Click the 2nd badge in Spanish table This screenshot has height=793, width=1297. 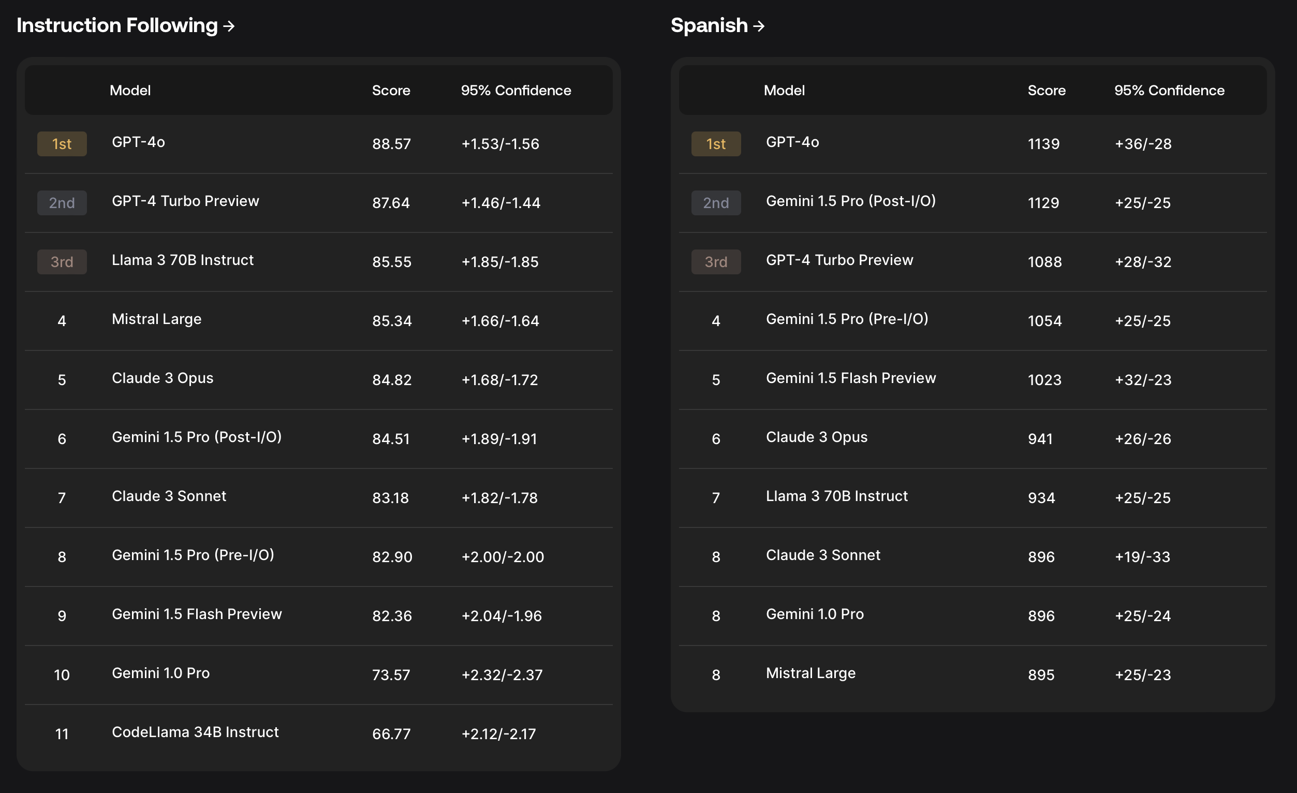point(716,203)
